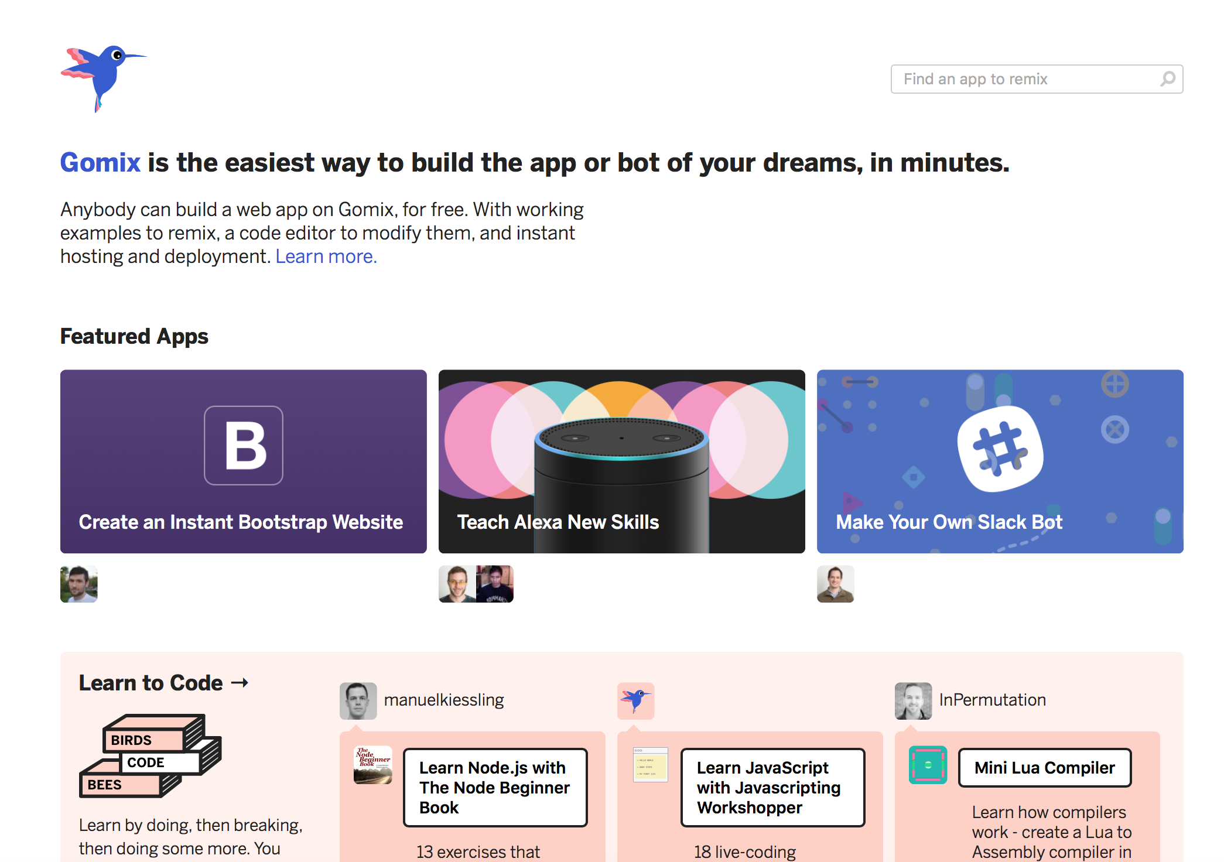Select the teal Mini Lua Compiler icon
Screen dimensions: 1224x862
[927, 765]
